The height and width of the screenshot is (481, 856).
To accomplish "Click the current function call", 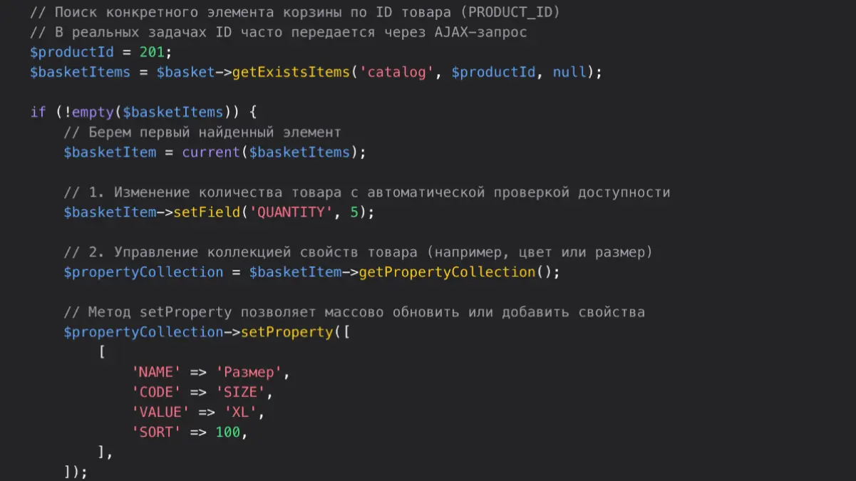I will pyautogui.click(x=211, y=152).
